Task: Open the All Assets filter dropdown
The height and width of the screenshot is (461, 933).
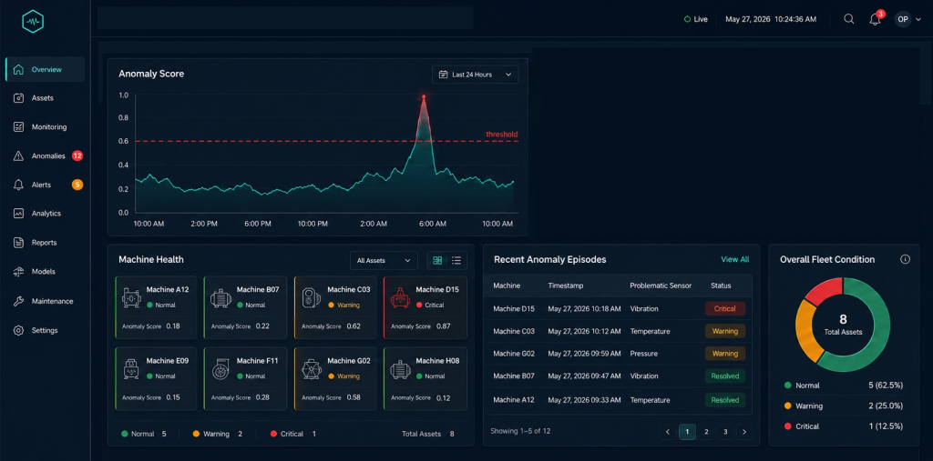Action: pos(384,260)
